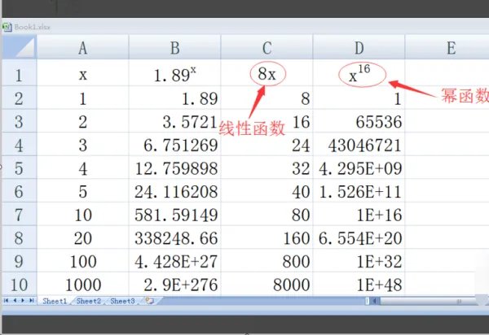Click cell D4 showing 43046721
Viewport: 489px width, 335px height.
(359, 145)
